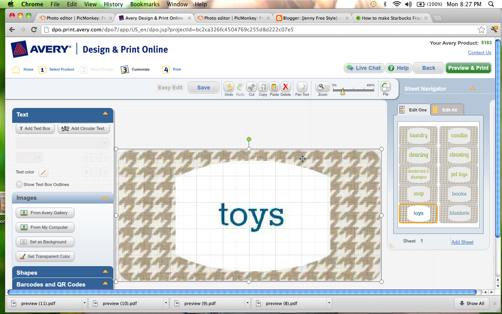The height and width of the screenshot is (314, 502).
Task: Collapse the Sheet Navigator arrow
Action: pyautogui.click(x=473, y=88)
